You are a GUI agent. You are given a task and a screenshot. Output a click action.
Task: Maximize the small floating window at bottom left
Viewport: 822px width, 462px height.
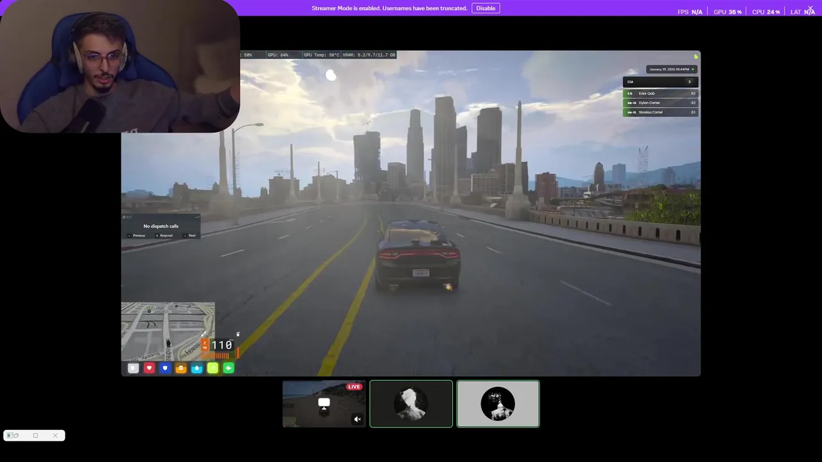click(35, 436)
